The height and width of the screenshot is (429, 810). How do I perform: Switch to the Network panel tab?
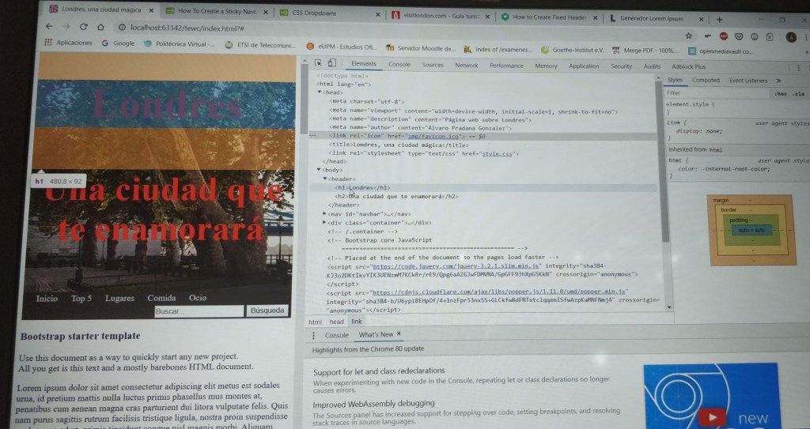466,66
